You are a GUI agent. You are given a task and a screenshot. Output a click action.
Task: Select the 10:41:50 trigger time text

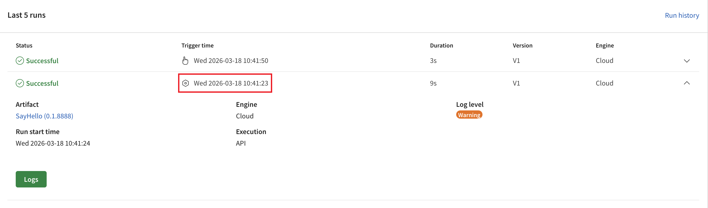point(231,61)
